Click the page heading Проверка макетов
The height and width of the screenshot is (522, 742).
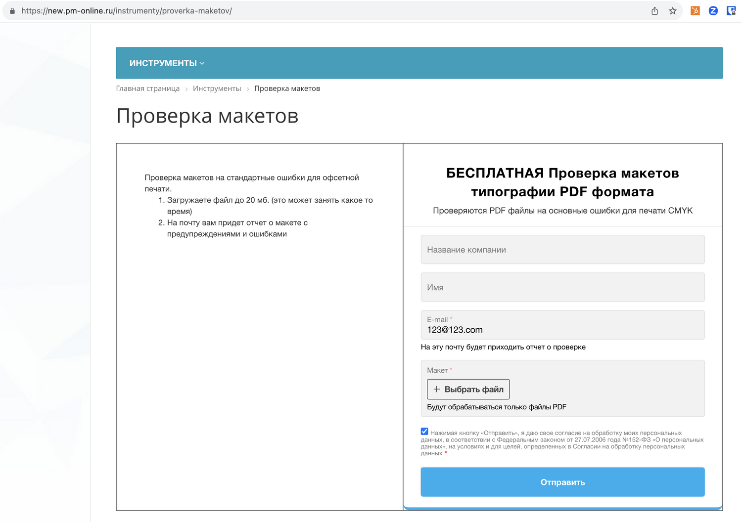point(207,116)
